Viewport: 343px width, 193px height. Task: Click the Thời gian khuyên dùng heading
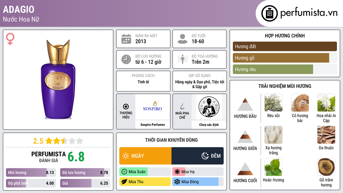(171, 140)
